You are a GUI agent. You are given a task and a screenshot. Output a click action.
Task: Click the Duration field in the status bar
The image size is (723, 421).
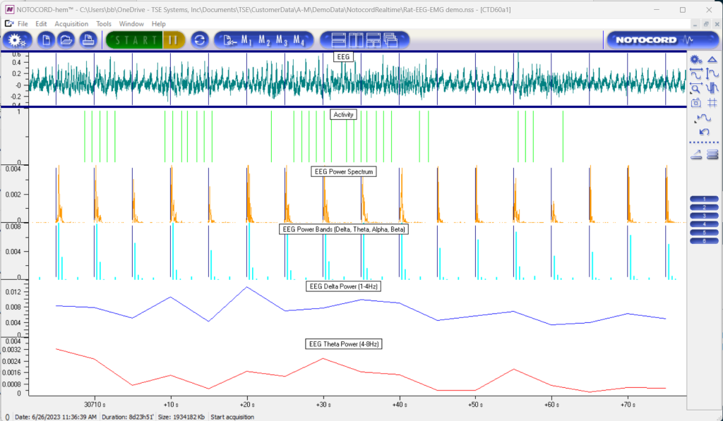tap(128, 417)
